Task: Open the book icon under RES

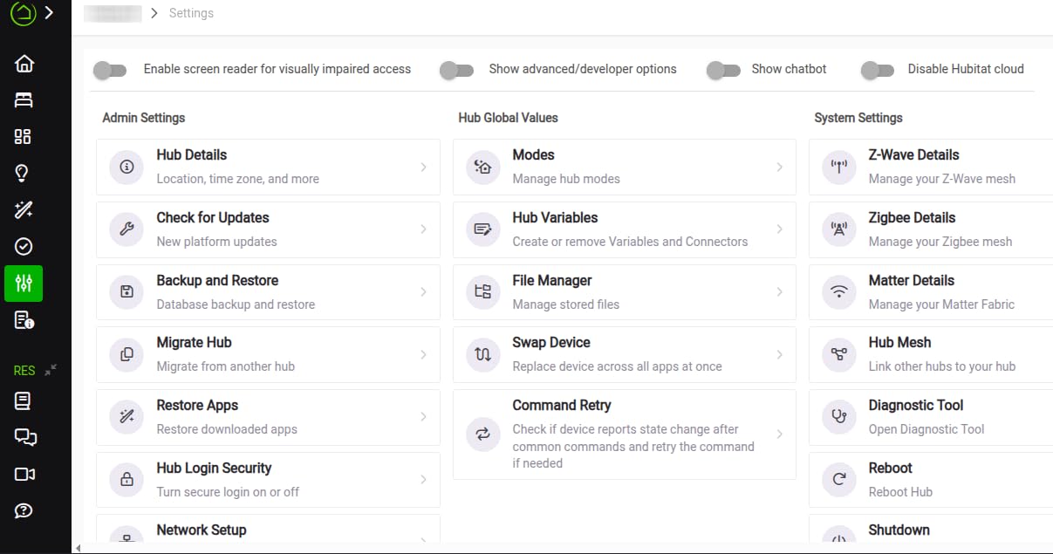Action: [x=24, y=401]
